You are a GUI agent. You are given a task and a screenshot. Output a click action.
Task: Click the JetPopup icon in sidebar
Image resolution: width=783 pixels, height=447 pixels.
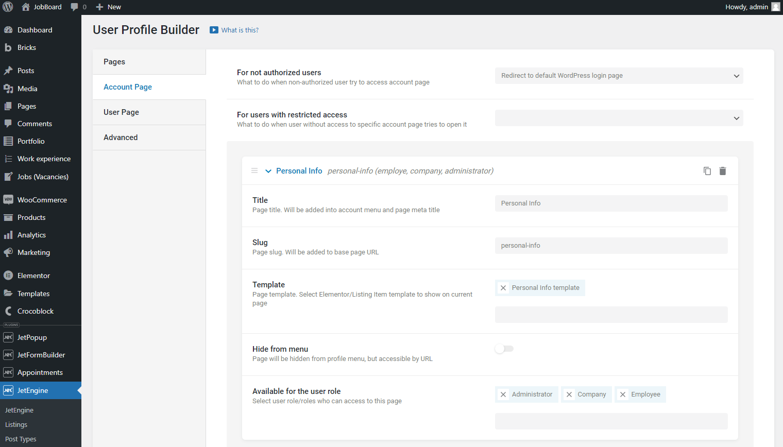click(x=8, y=337)
